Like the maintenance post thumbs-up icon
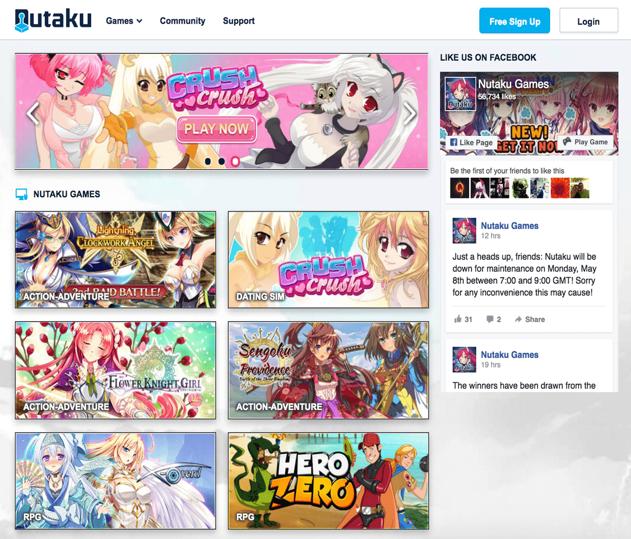This screenshot has height=539, width=631. coord(458,319)
